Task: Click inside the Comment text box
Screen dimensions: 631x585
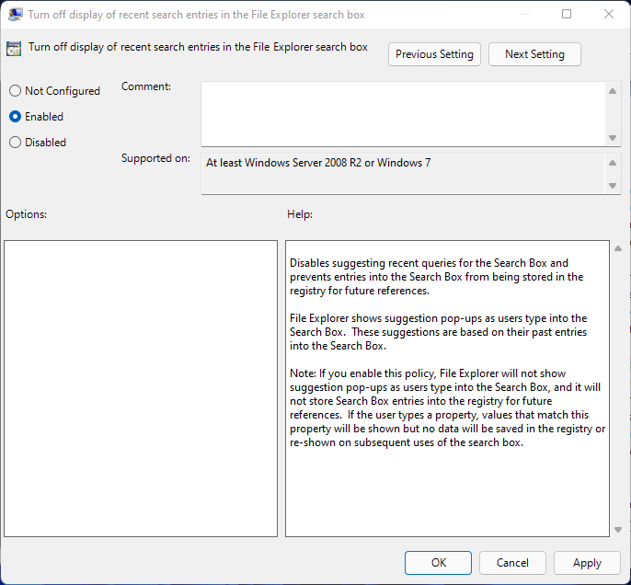Action: click(x=403, y=112)
